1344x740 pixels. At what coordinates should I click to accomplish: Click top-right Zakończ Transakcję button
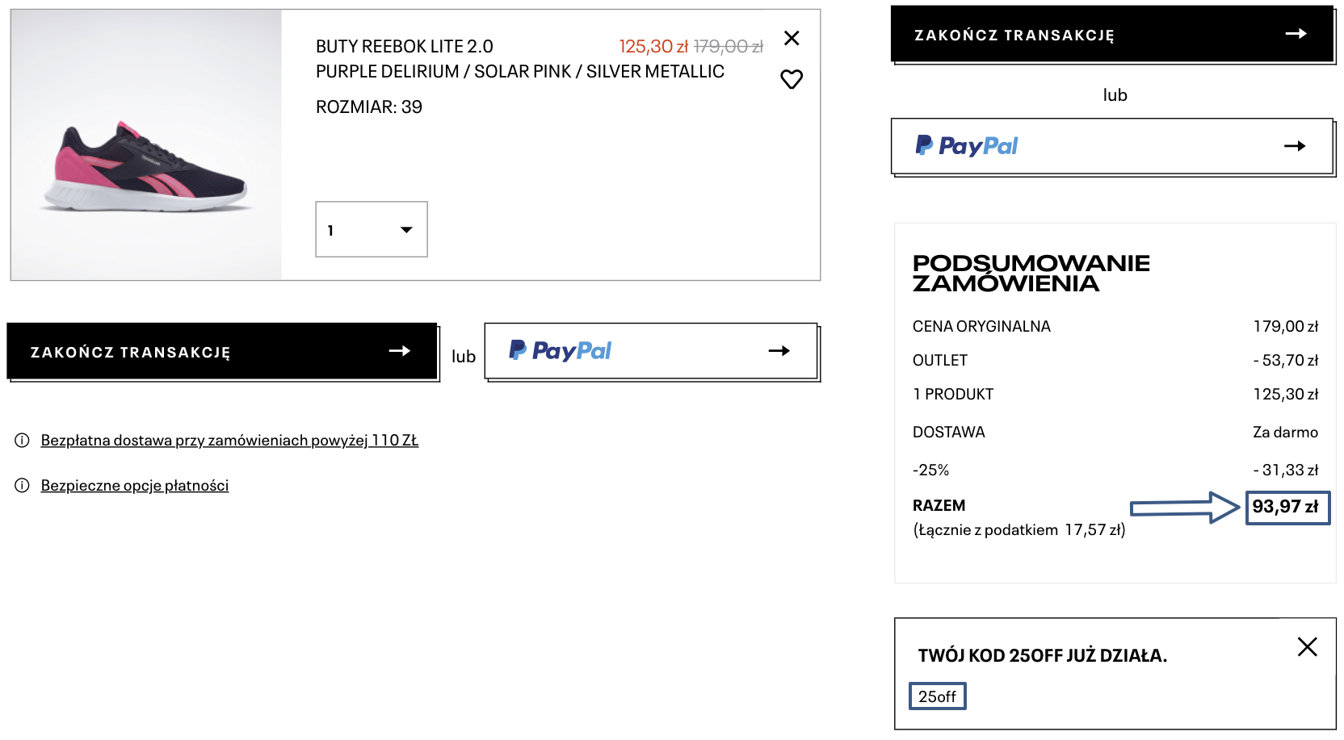(x=1111, y=34)
